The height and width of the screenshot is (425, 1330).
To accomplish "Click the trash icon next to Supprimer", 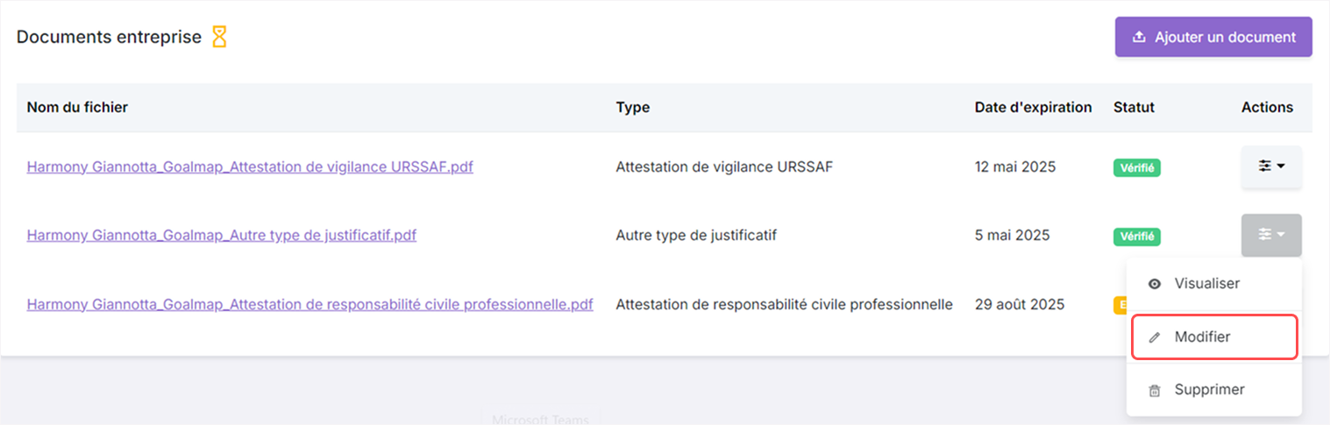I will pyautogui.click(x=1155, y=391).
